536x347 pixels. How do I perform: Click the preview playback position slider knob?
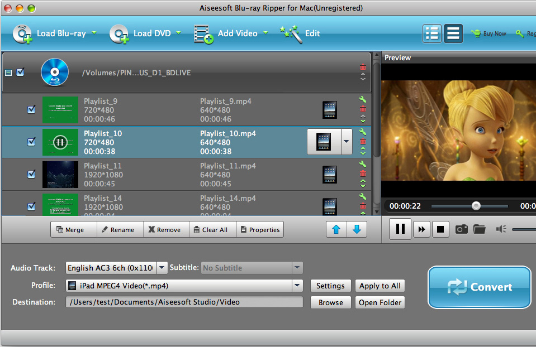pos(476,206)
